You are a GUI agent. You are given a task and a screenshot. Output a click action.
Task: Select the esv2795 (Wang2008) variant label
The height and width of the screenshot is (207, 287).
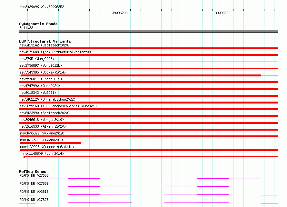pos(37,59)
